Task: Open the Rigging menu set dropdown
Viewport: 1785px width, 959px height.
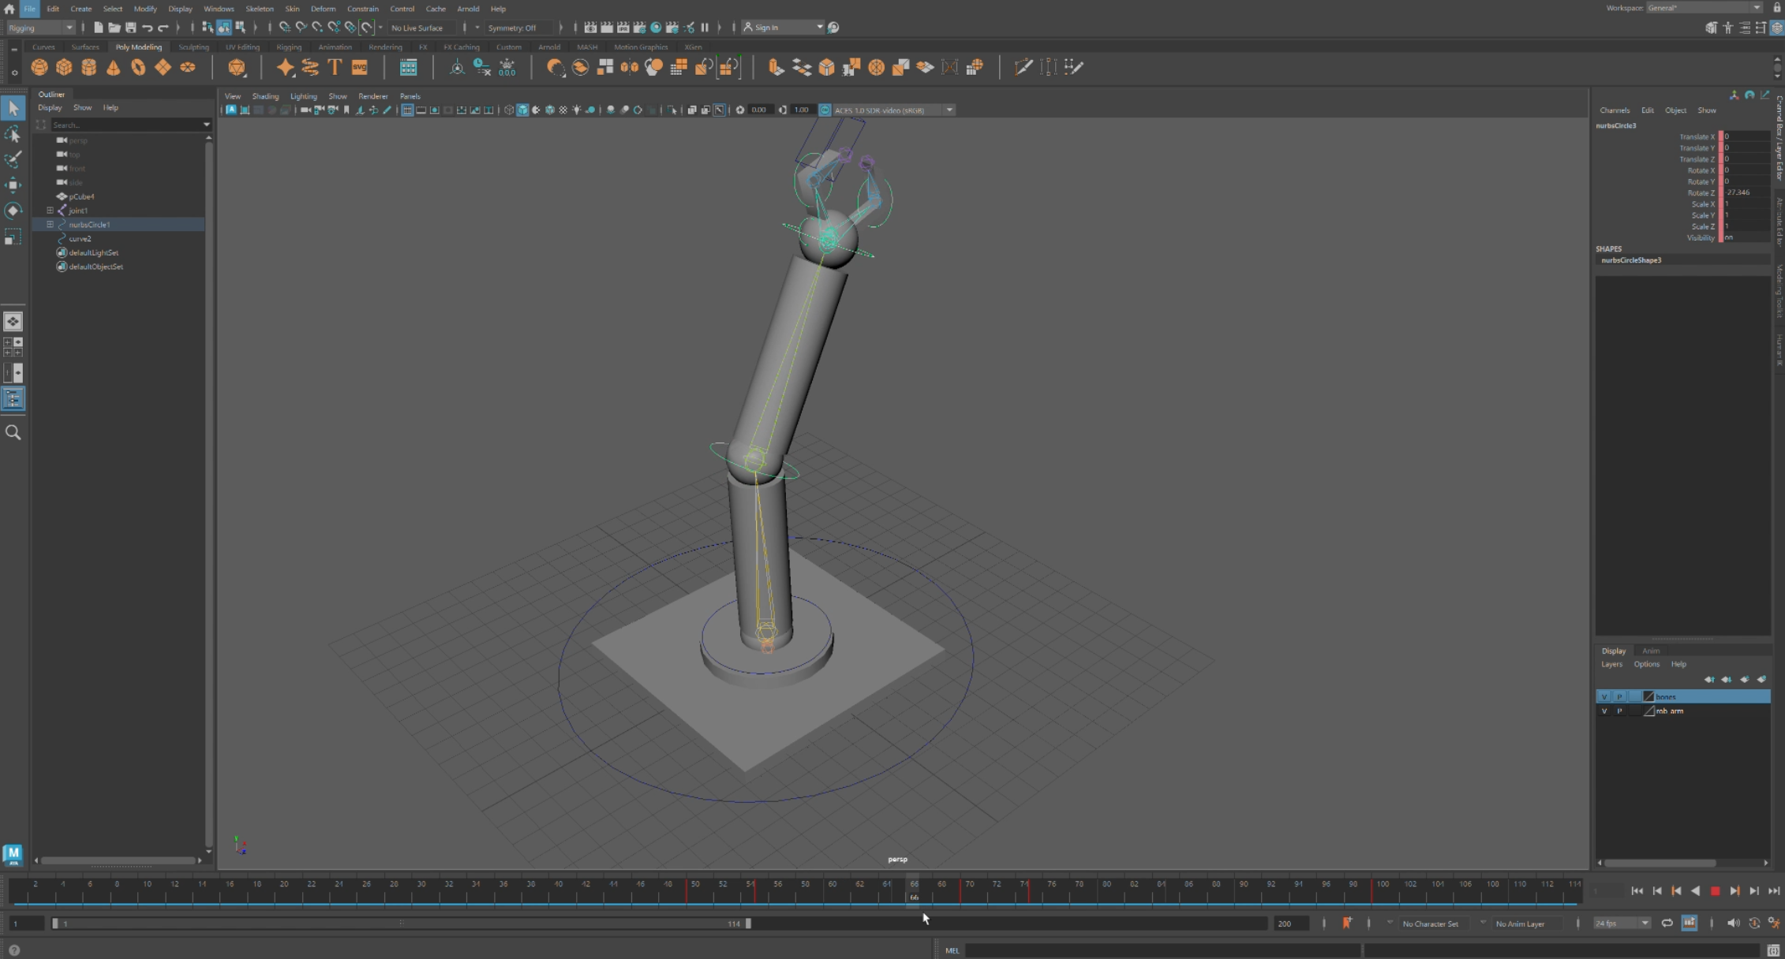Action: 40,28
